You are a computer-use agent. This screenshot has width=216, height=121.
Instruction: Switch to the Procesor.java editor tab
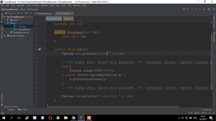click(x=64, y=13)
